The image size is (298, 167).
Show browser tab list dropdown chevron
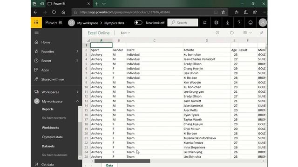pyautogui.click(x=104, y=4)
